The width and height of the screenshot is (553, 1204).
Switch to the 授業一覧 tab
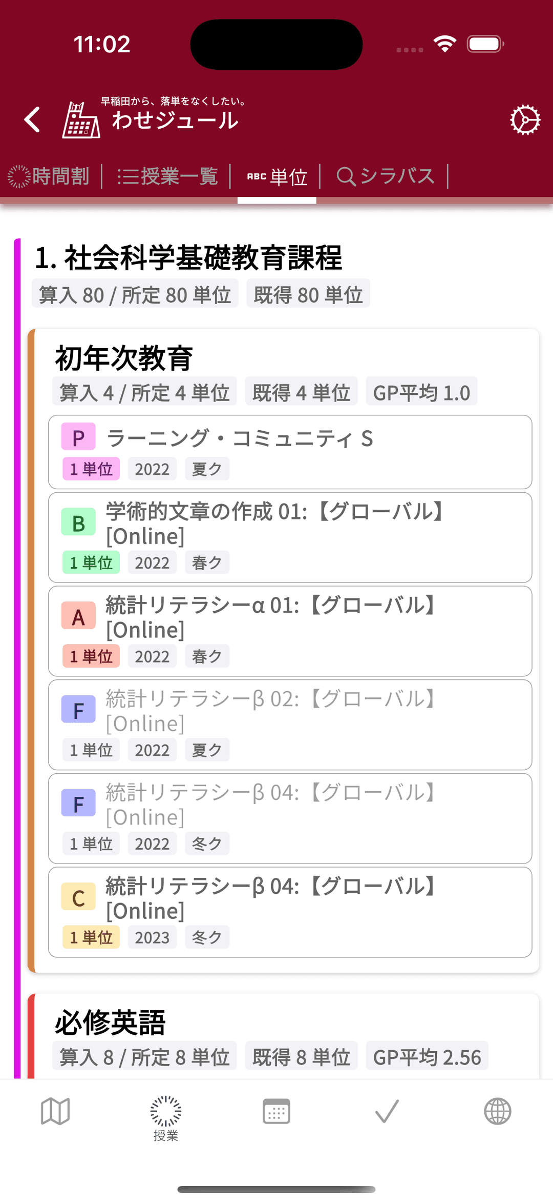click(167, 176)
